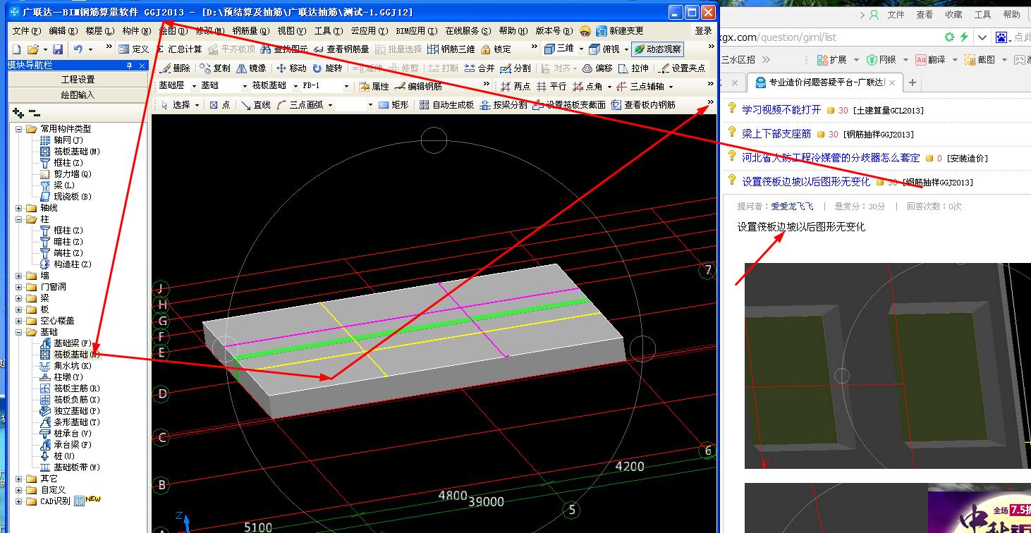The image size is (1031, 533).
Task: Open the 视图(V) menu
Action: pyautogui.click(x=291, y=31)
